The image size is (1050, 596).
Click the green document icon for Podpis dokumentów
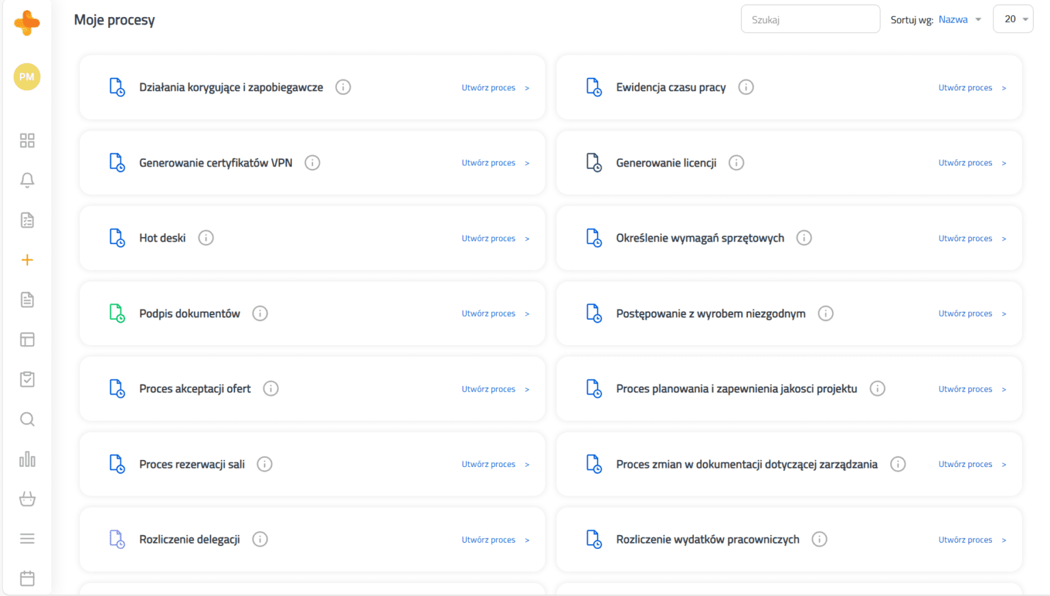coord(117,313)
